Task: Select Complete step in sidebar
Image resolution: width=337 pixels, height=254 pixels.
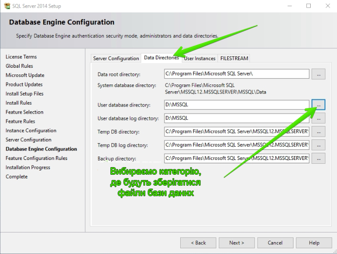Action: tap(17, 177)
